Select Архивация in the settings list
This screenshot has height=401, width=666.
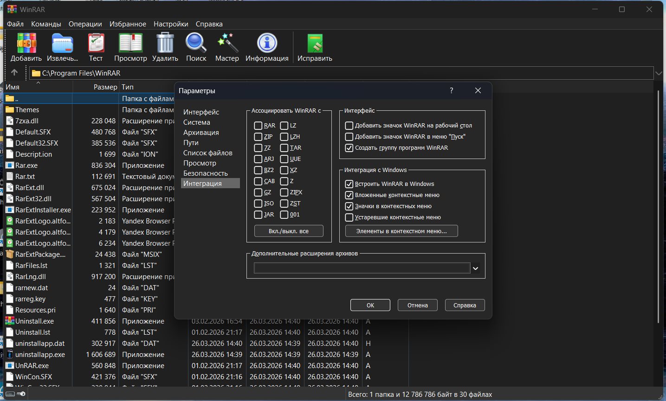click(x=201, y=133)
